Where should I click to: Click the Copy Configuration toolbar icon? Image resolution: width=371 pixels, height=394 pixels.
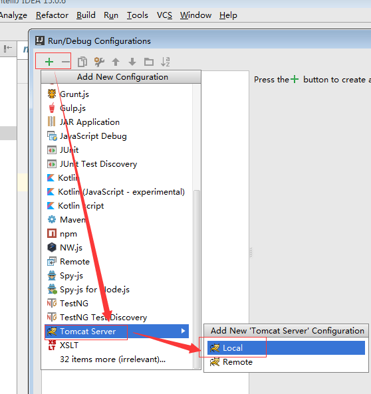82,62
